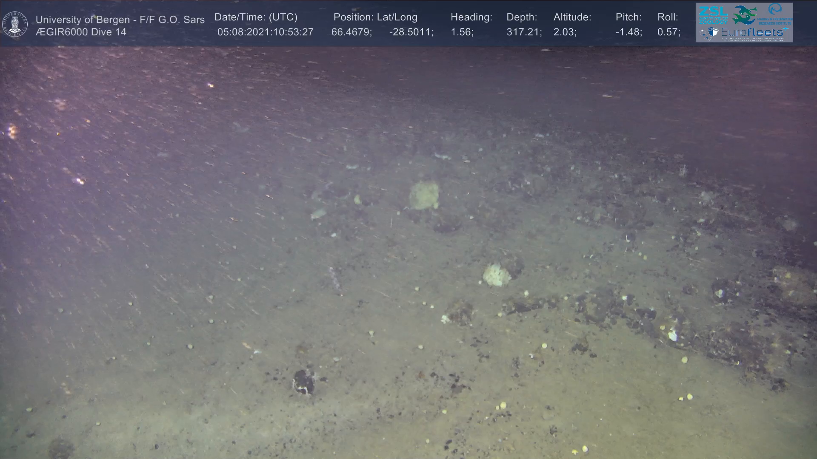Viewport: 817px width, 459px height.
Task: Click the latitude value 66.4679
Action: click(351, 32)
